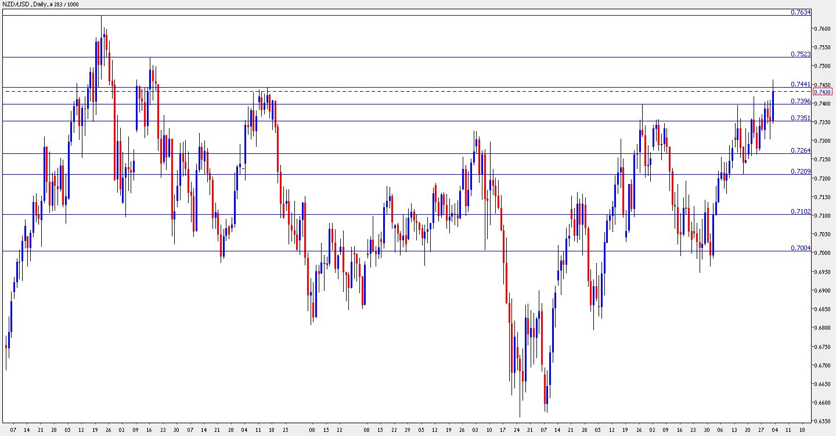Click the 0.6550 price axis tick
This screenshot has width=836, height=436.
click(823, 422)
